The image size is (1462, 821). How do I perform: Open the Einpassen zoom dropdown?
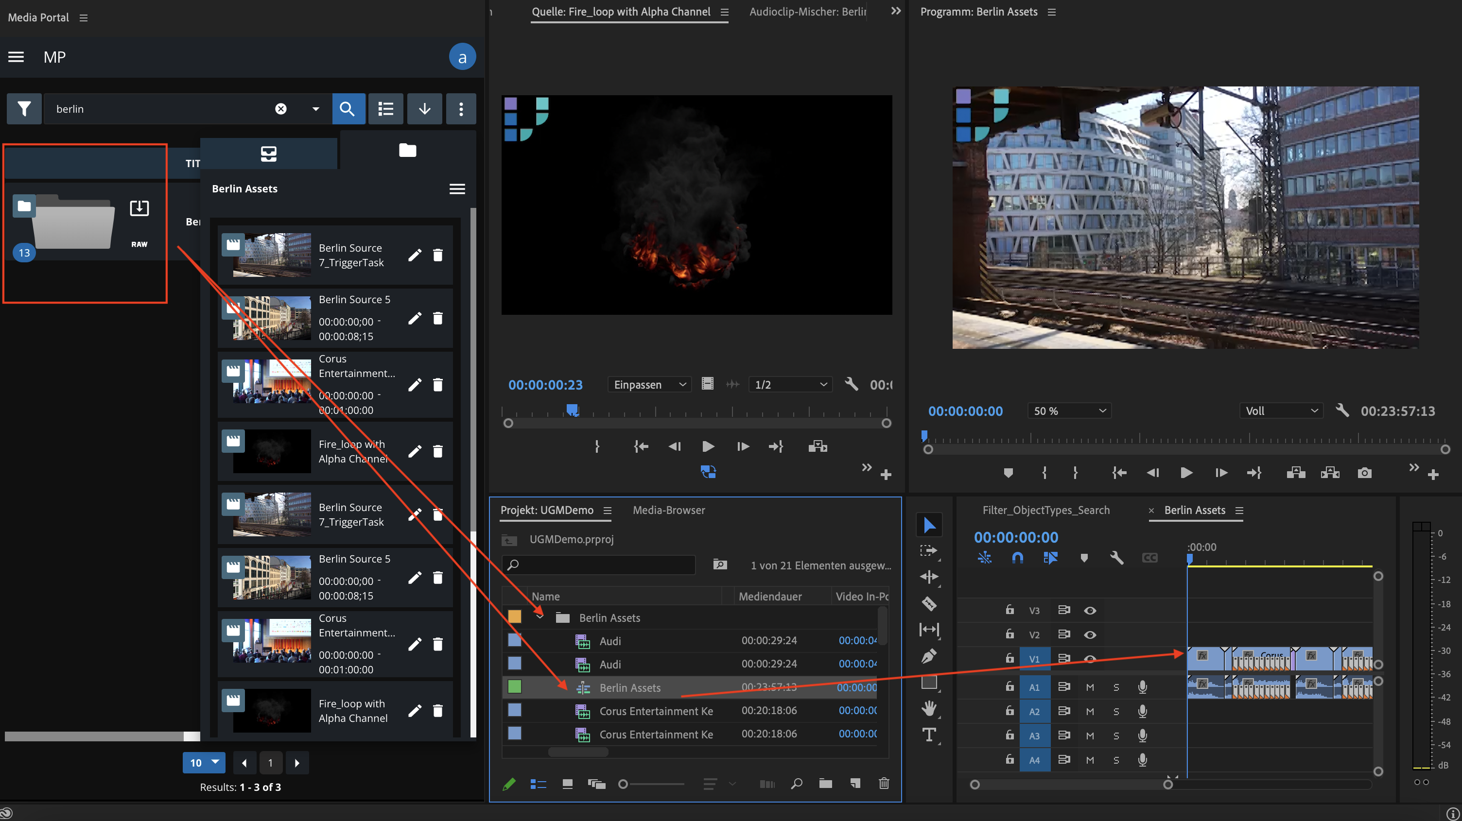[x=649, y=385]
